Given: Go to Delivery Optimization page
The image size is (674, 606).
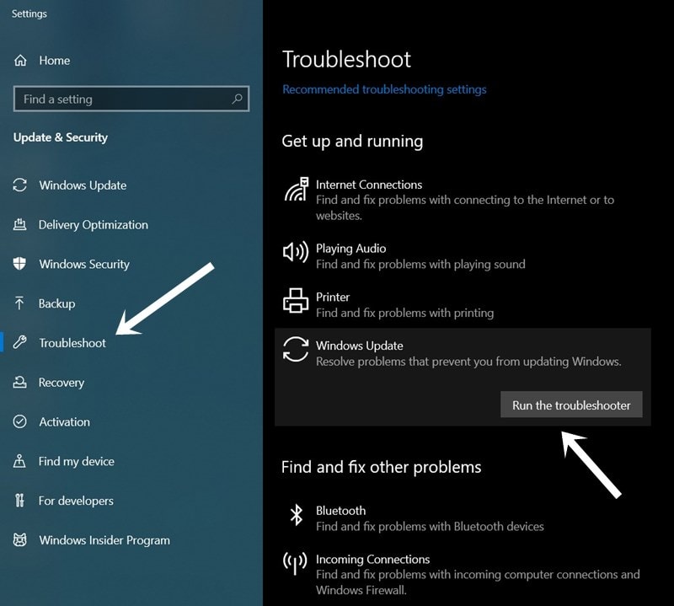Looking at the screenshot, I should pyautogui.click(x=94, y=225).
